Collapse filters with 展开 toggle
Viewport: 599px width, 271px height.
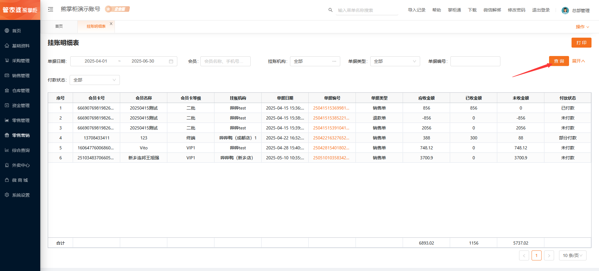578,61
